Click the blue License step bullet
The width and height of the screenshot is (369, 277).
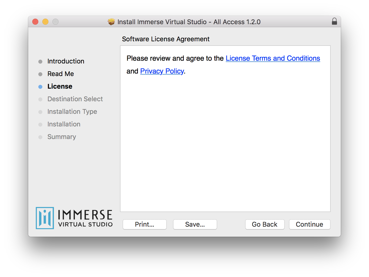pyautogui.click(x=40, y=87)
